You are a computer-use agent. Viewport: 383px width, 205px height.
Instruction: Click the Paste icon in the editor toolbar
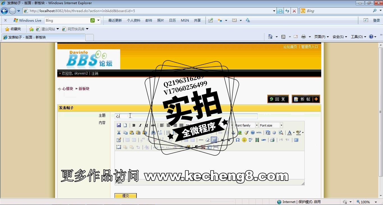[x=132, y=133]
